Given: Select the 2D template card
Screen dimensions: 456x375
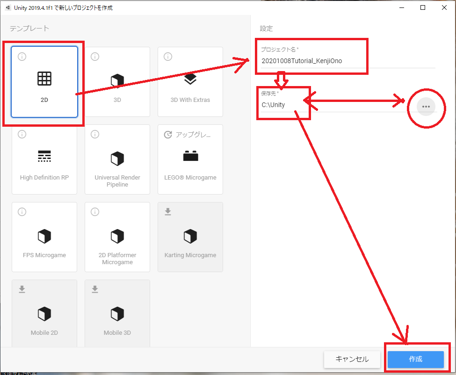Looking at the screenshot, I should [x=44, y=82].
